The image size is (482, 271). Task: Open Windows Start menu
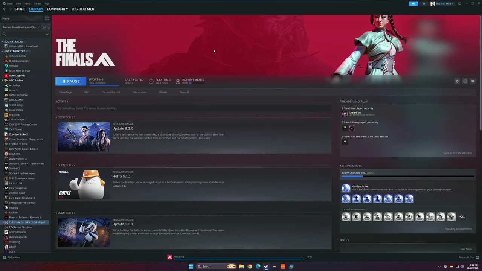tap(191, 266)
